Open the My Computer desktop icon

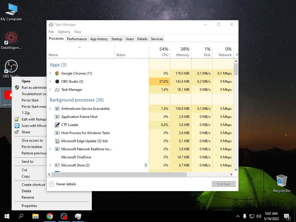pos(11,12)
